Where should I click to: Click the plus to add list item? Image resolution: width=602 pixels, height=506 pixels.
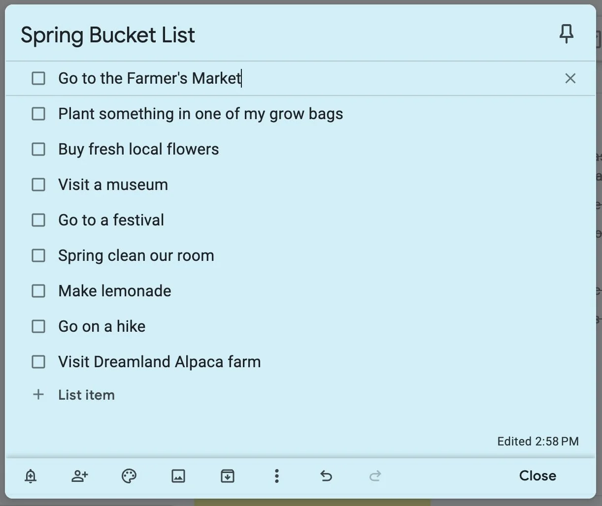[x=38, y=395]
